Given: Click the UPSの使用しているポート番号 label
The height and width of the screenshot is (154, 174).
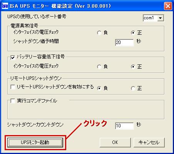Looking at the screenshot, I should click(x=37, y=17).
